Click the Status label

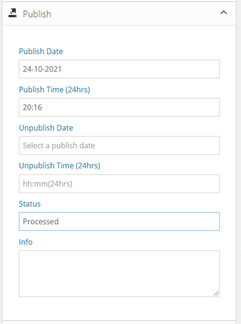pos(30,204)
